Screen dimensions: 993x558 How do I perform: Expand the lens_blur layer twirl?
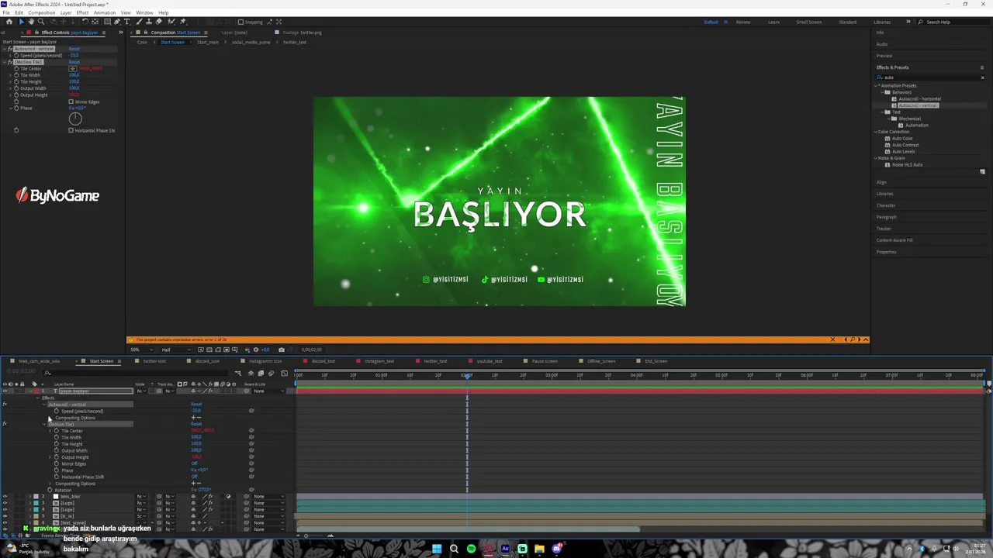tap(29, 497)
